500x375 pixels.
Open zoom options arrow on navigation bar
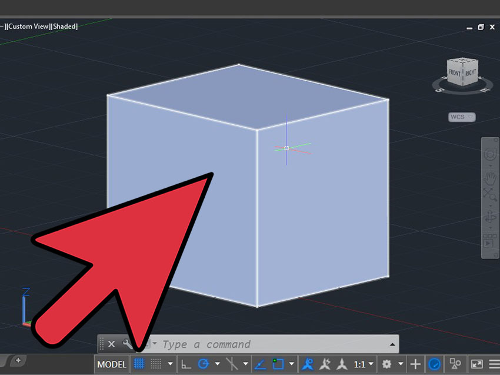[491, 206]
